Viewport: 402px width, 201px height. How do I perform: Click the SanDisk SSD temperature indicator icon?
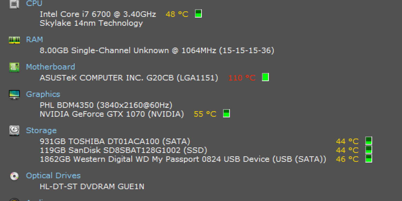(x=369, y=150)
